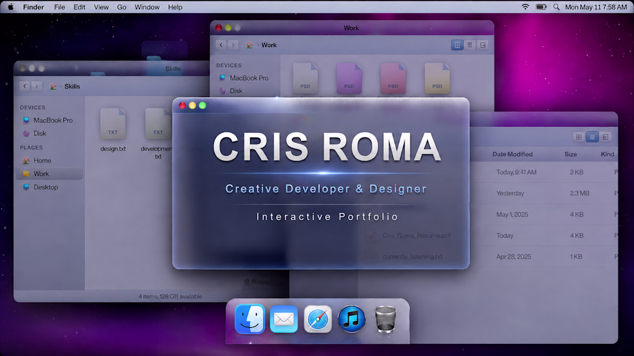Viewport: 634px width, 356px height.
Task: Go back in the Skills window
Action: click(x=25, y=86)
